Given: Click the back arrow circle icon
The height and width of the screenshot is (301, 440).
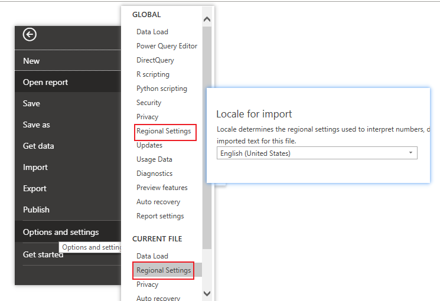Looking at the screenshot, I should tap(30, 35).
